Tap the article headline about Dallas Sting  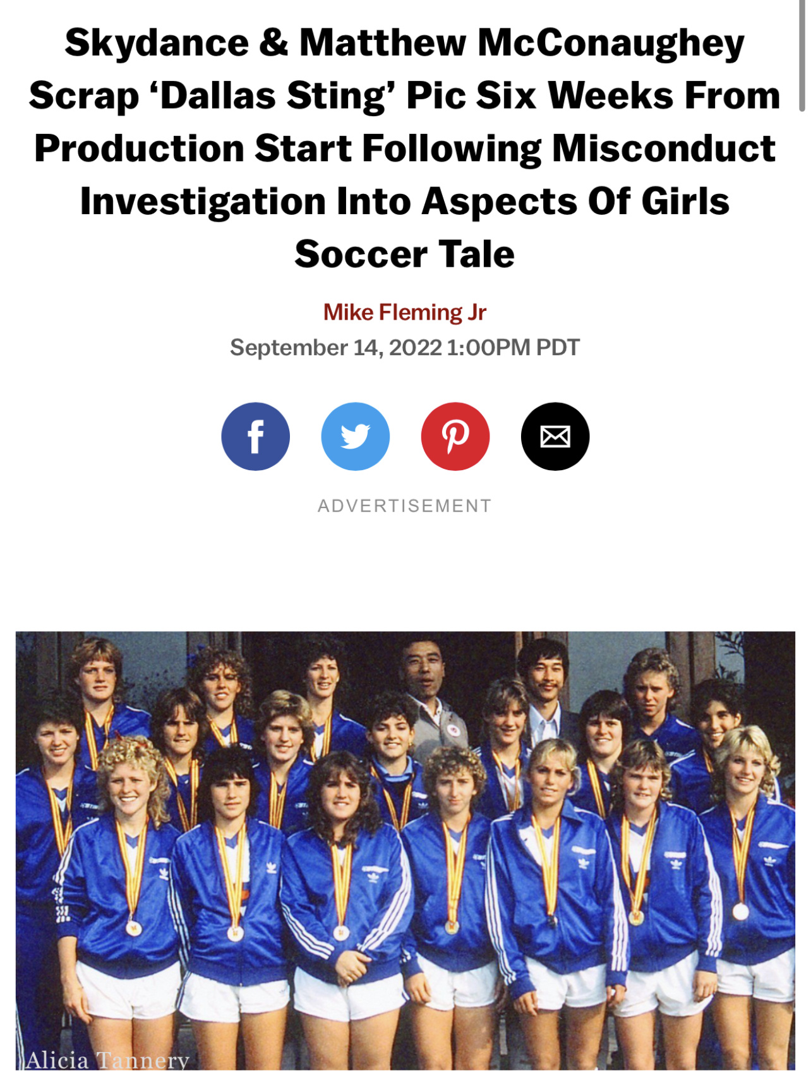404,148
